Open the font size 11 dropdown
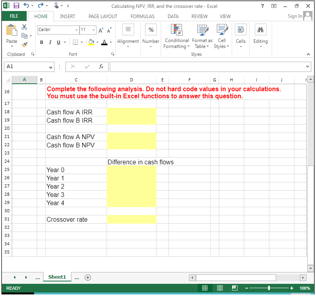316x296 pixels. click(94, 30)
